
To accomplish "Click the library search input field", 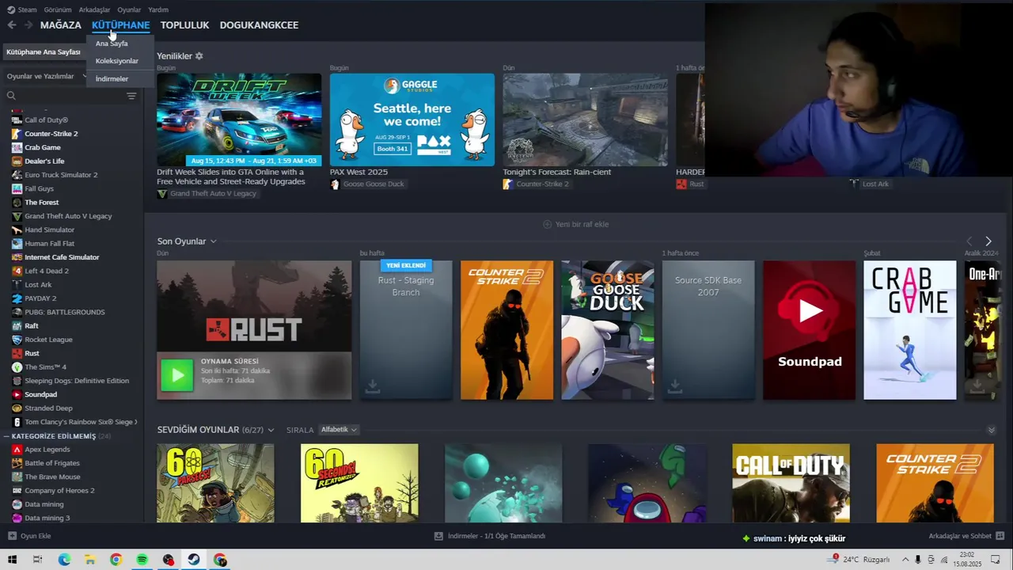I will [70, 96].
